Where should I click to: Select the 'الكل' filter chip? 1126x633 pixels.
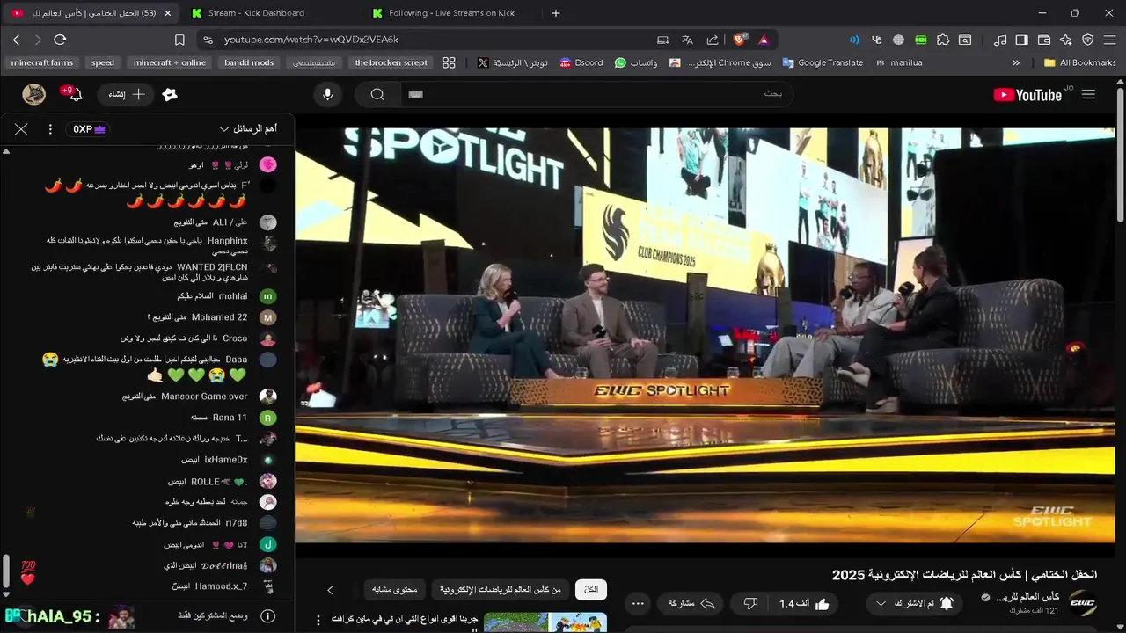pyautogui.click(x=591, y=590)
